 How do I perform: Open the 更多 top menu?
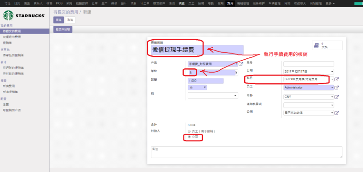click(330, 3)
